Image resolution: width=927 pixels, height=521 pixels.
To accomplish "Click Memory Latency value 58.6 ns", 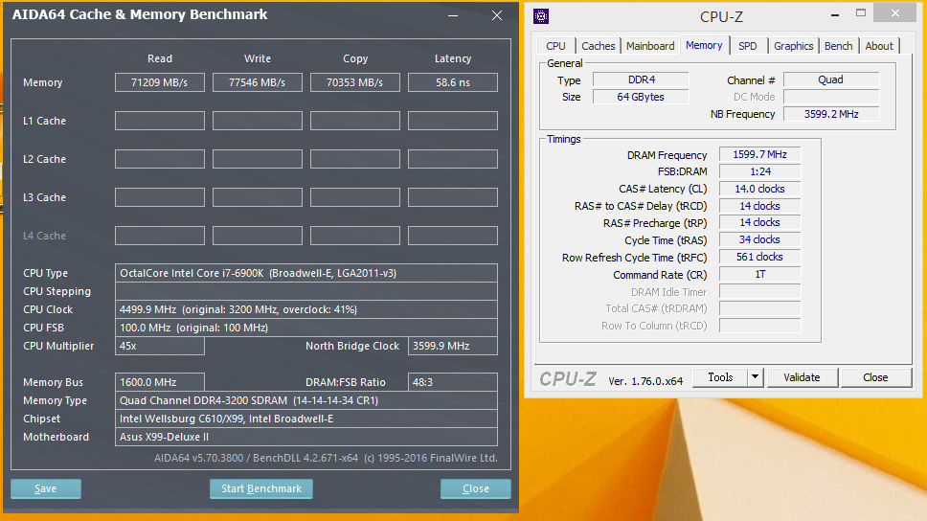I will click(453, 82).
